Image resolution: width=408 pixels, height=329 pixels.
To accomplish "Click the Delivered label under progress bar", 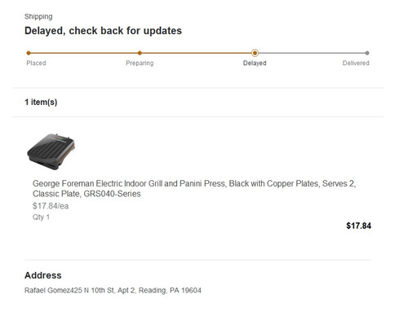I will (x=356, y=63).
